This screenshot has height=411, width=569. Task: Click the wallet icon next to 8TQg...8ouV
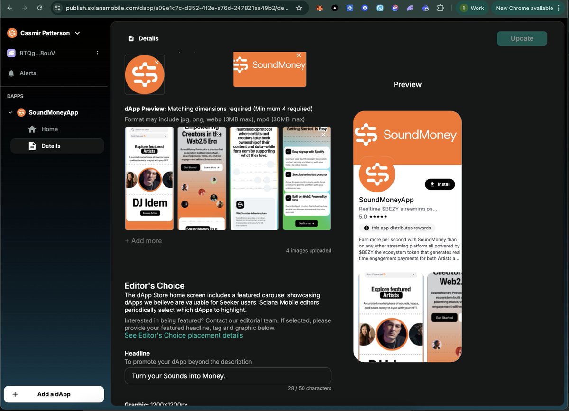(x=11, y=53)
